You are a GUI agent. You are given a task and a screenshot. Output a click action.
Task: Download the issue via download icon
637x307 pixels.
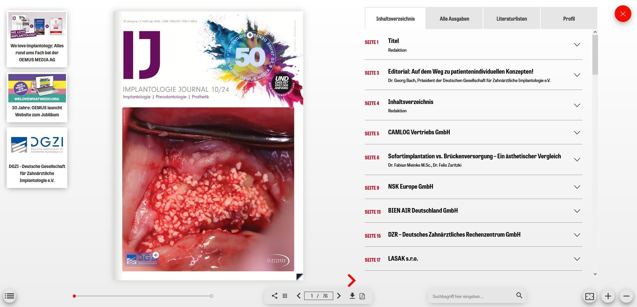(x=352, y=296)
